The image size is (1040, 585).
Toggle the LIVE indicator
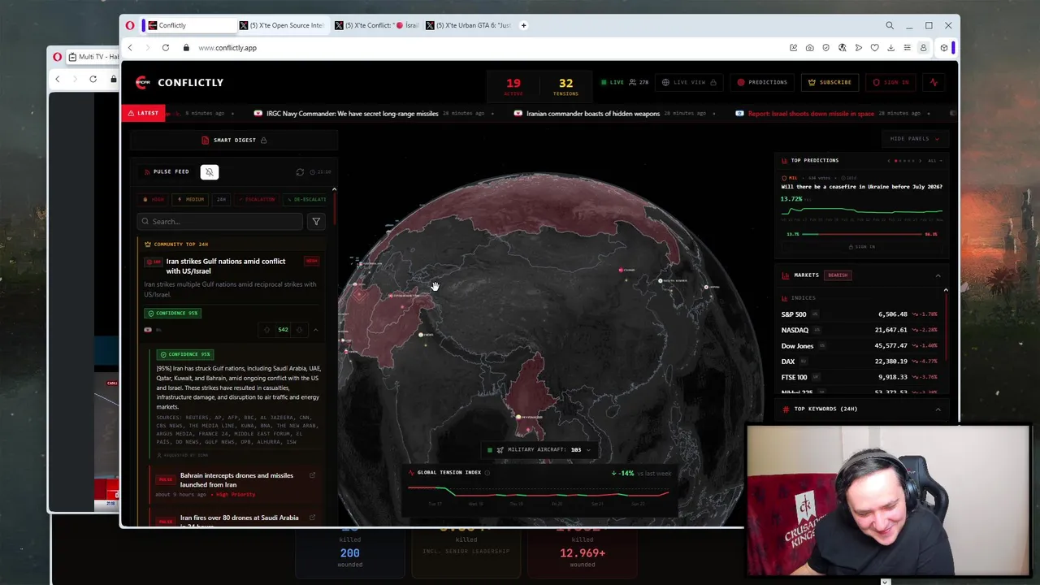coord(613,82)
